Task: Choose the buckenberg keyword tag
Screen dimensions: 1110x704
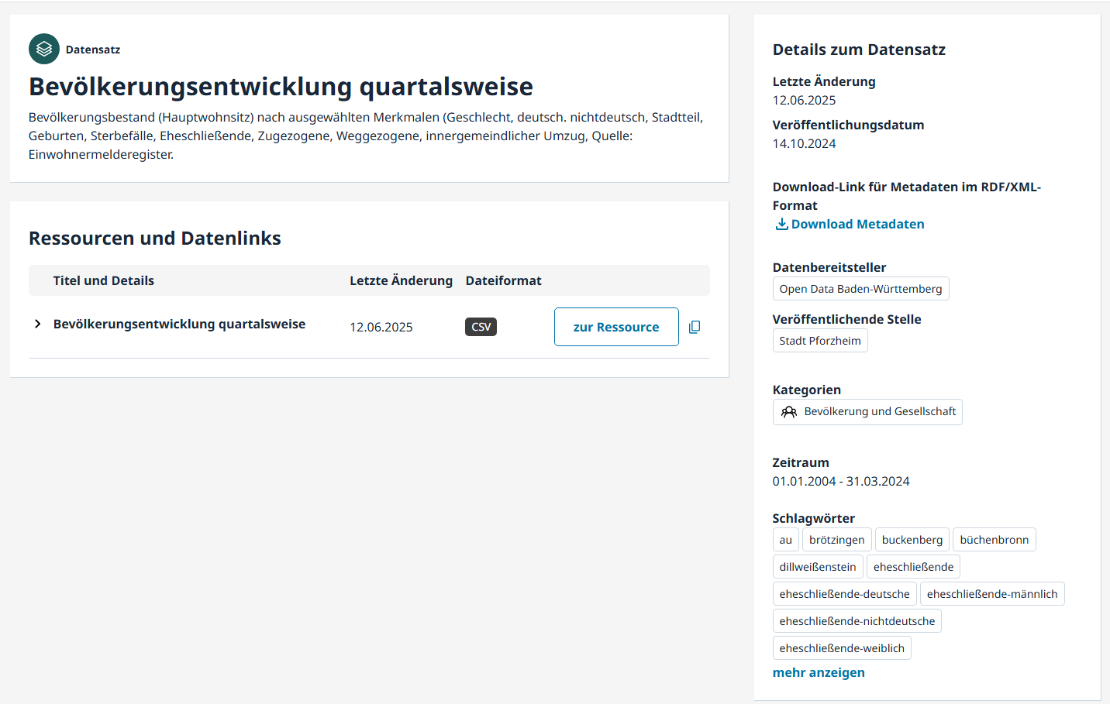Action: 912,540
